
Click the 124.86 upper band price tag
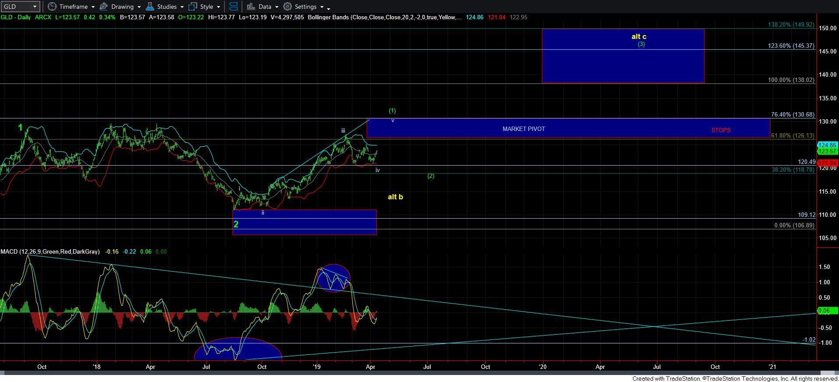coord(828,145)
